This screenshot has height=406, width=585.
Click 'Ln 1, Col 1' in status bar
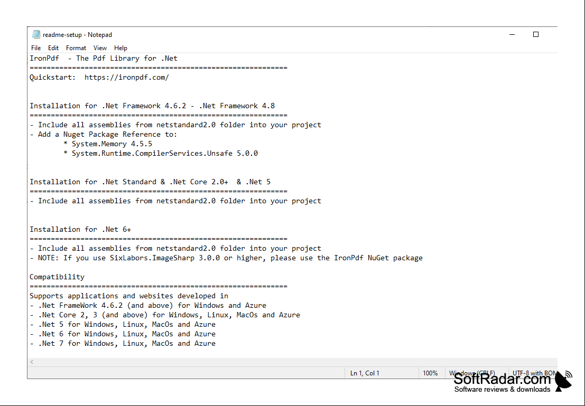tap(365, 373)
